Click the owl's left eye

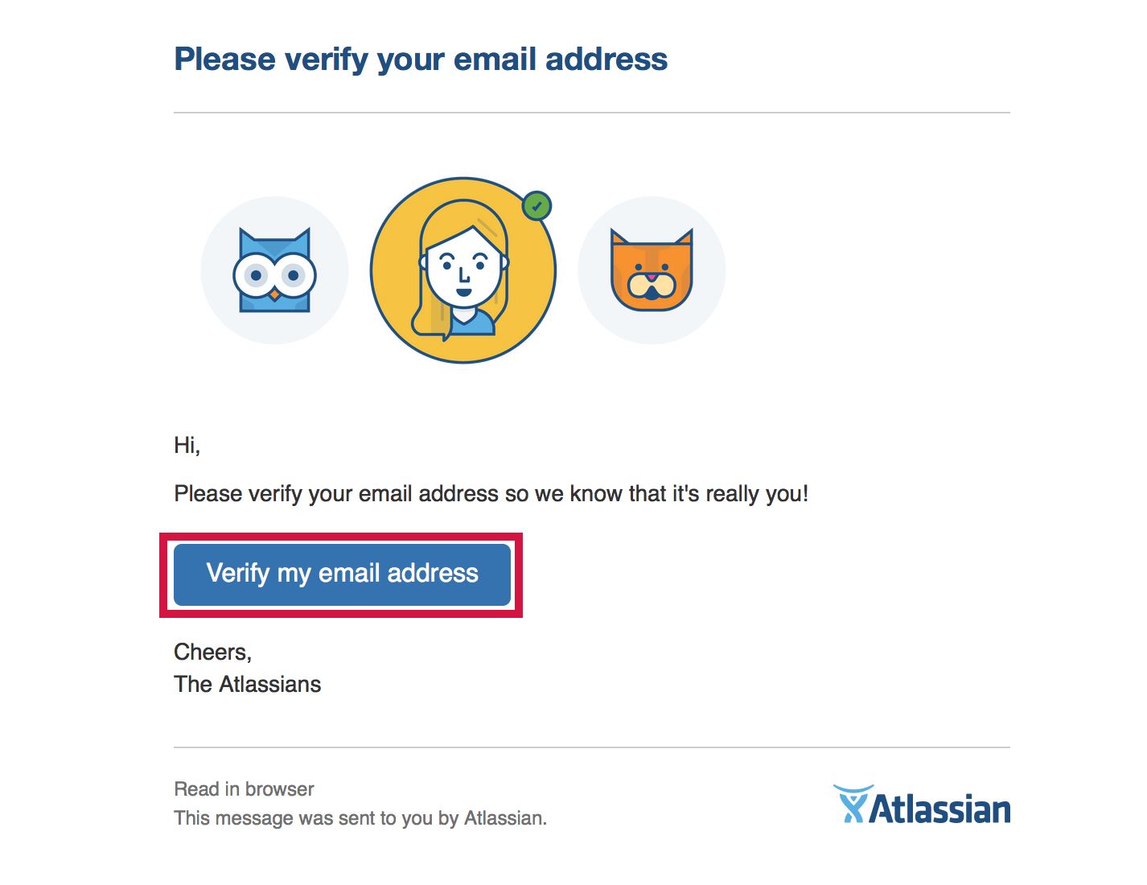pyautogui.click(x=256, y=276)
